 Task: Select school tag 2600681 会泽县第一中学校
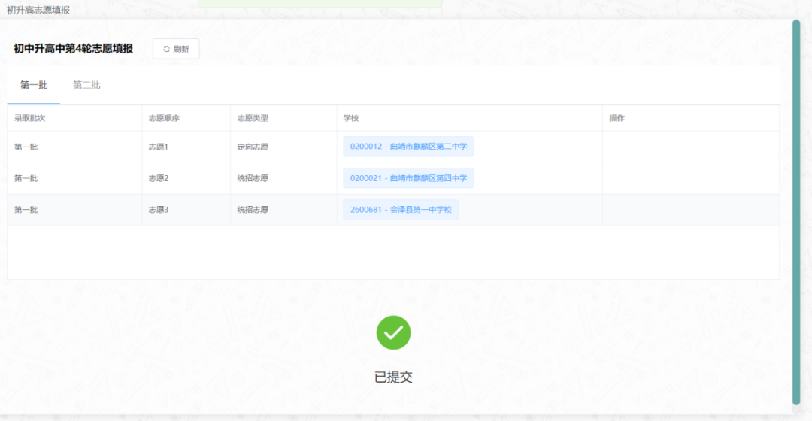click(401, 210)
